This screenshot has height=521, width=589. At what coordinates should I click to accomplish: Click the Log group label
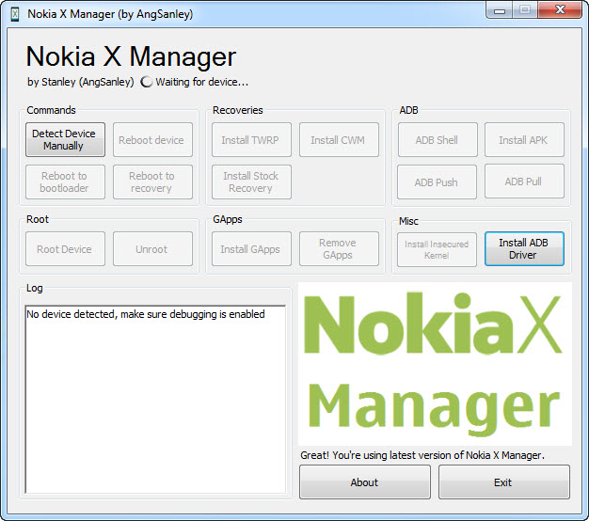tap(35, 289)
